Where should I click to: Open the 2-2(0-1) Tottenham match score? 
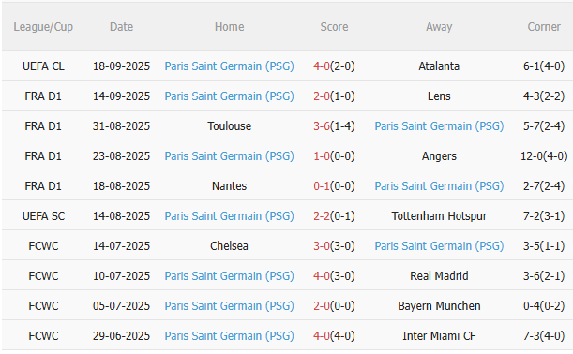334,215
